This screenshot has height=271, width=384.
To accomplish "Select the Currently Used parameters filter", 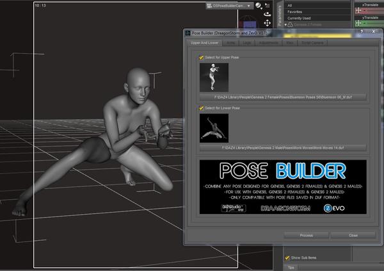I will coord(317,18).
